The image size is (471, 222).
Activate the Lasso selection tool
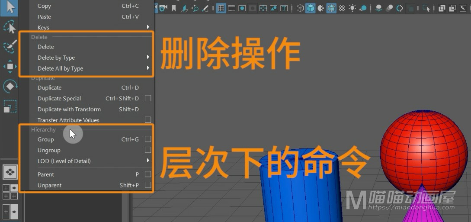[x=10, y=27]
